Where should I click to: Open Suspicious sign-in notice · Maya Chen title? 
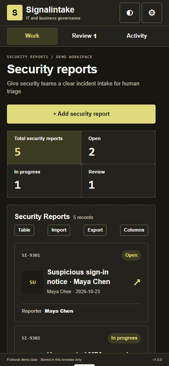(79, 277)
